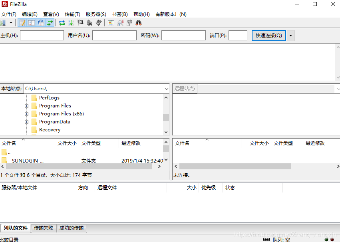Focus the 主机(H) host input field
The image size is (340, 242).
point(42,35)
